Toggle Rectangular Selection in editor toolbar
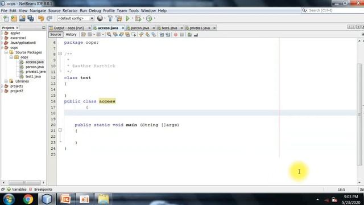This screenshot has width=364, height=205. [134, 35]
